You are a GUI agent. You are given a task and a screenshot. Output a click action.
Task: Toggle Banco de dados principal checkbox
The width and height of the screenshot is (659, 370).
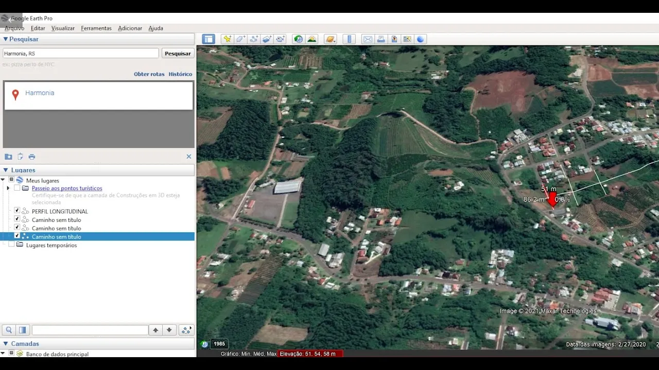click(11, 354)
